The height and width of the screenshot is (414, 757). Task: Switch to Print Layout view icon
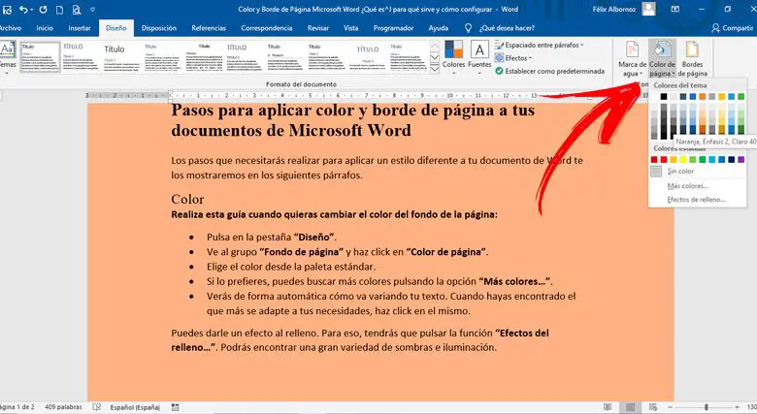click(x=630, y=407)
